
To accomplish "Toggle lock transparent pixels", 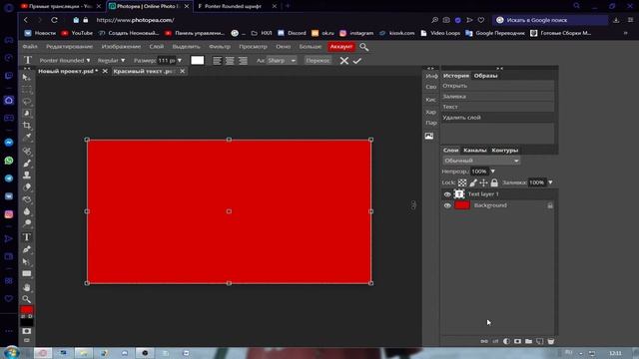I will 462,182.
